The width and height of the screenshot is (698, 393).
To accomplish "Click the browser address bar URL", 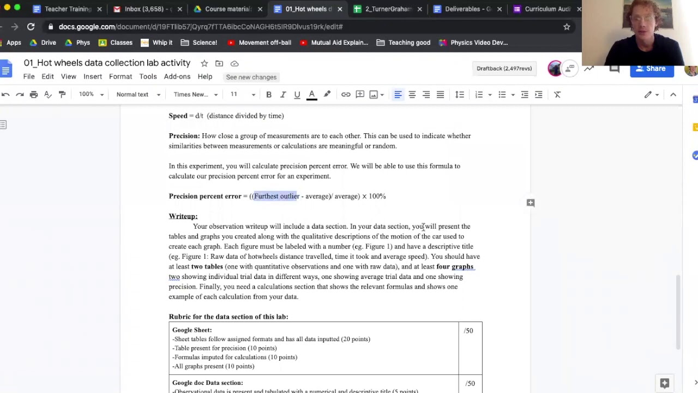I will 201,27.
